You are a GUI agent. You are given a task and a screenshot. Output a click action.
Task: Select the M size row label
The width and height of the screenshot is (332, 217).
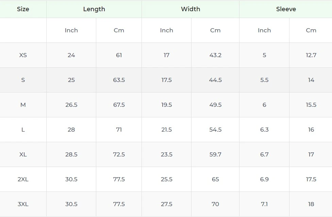(23, 105)
